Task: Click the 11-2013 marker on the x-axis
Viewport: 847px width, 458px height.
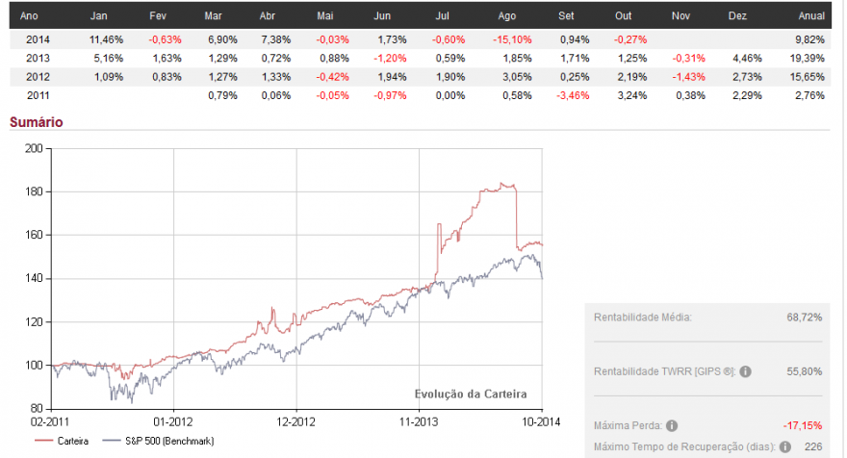Action: pyautogui.click(x=419, y=421)
